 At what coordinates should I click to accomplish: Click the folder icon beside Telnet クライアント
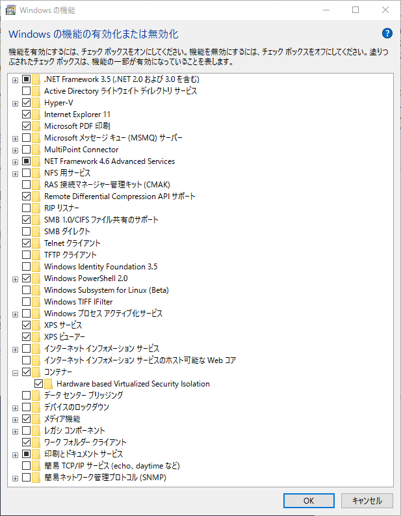(36, 243)
